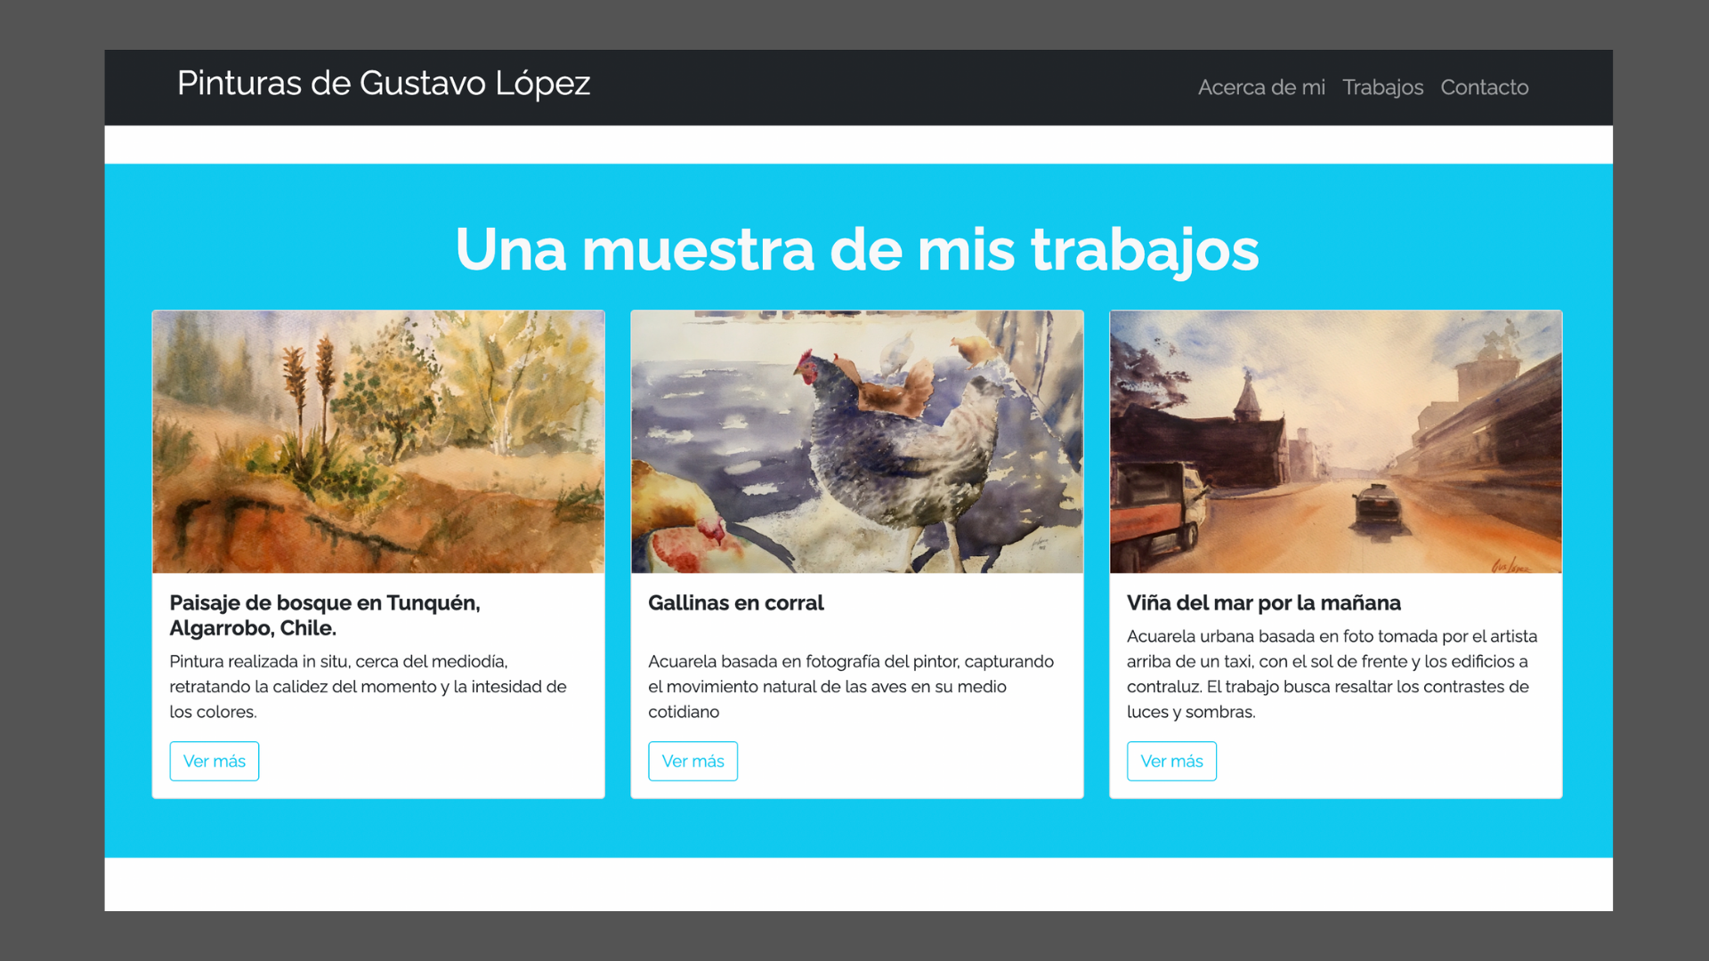Click description starting Acuarela urbana basada en foto

[x=1332, y=674]
